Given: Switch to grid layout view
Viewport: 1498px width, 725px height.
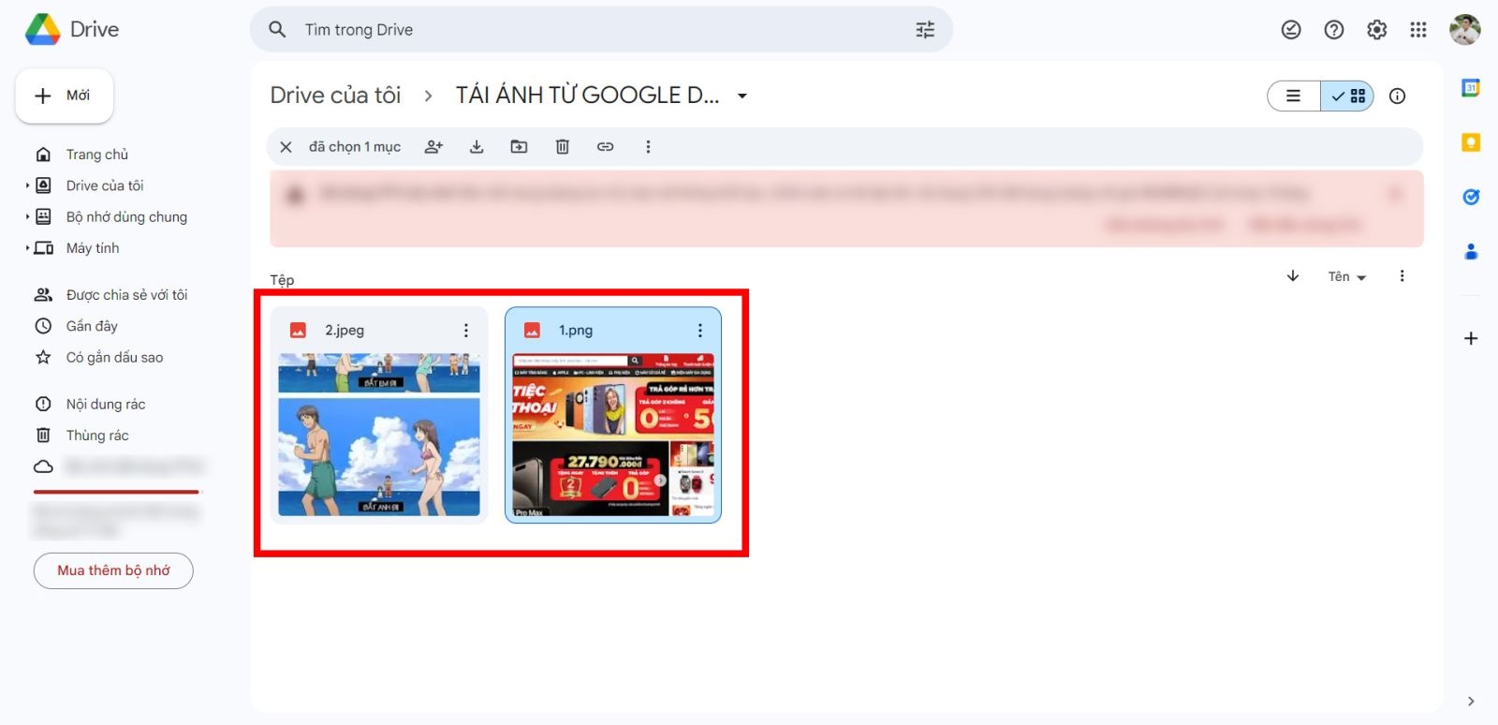Looking at the screenshot, I should click(x=1347, y=96).
